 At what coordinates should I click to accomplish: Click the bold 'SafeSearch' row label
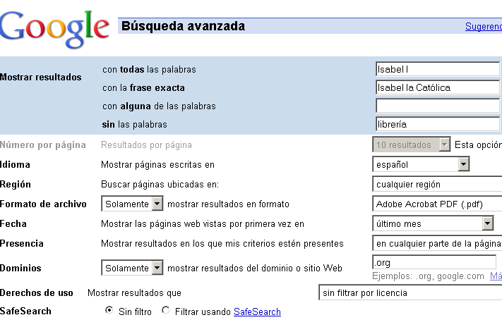coord(25,311)
